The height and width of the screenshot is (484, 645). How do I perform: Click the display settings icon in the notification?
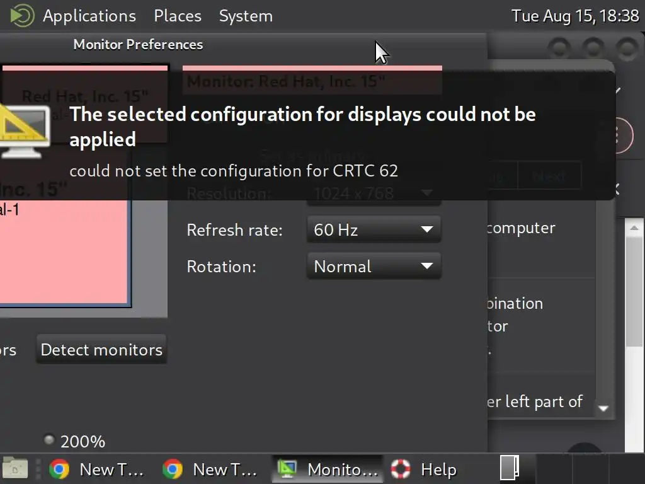pyautogui.click(x=25, y=131)
